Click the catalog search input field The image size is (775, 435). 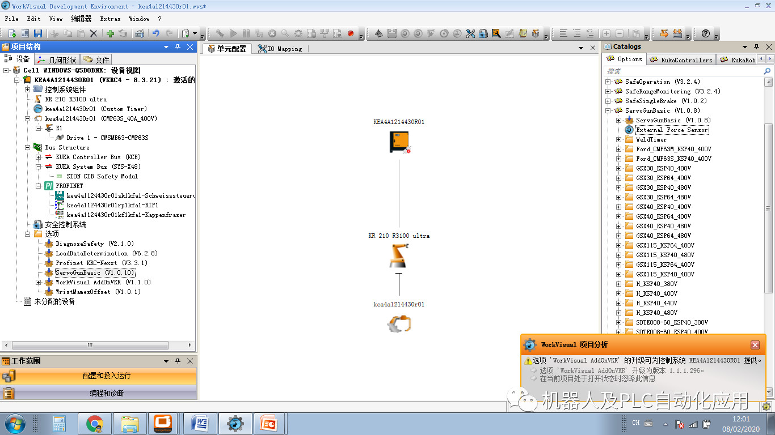click(x=683, y=71)
